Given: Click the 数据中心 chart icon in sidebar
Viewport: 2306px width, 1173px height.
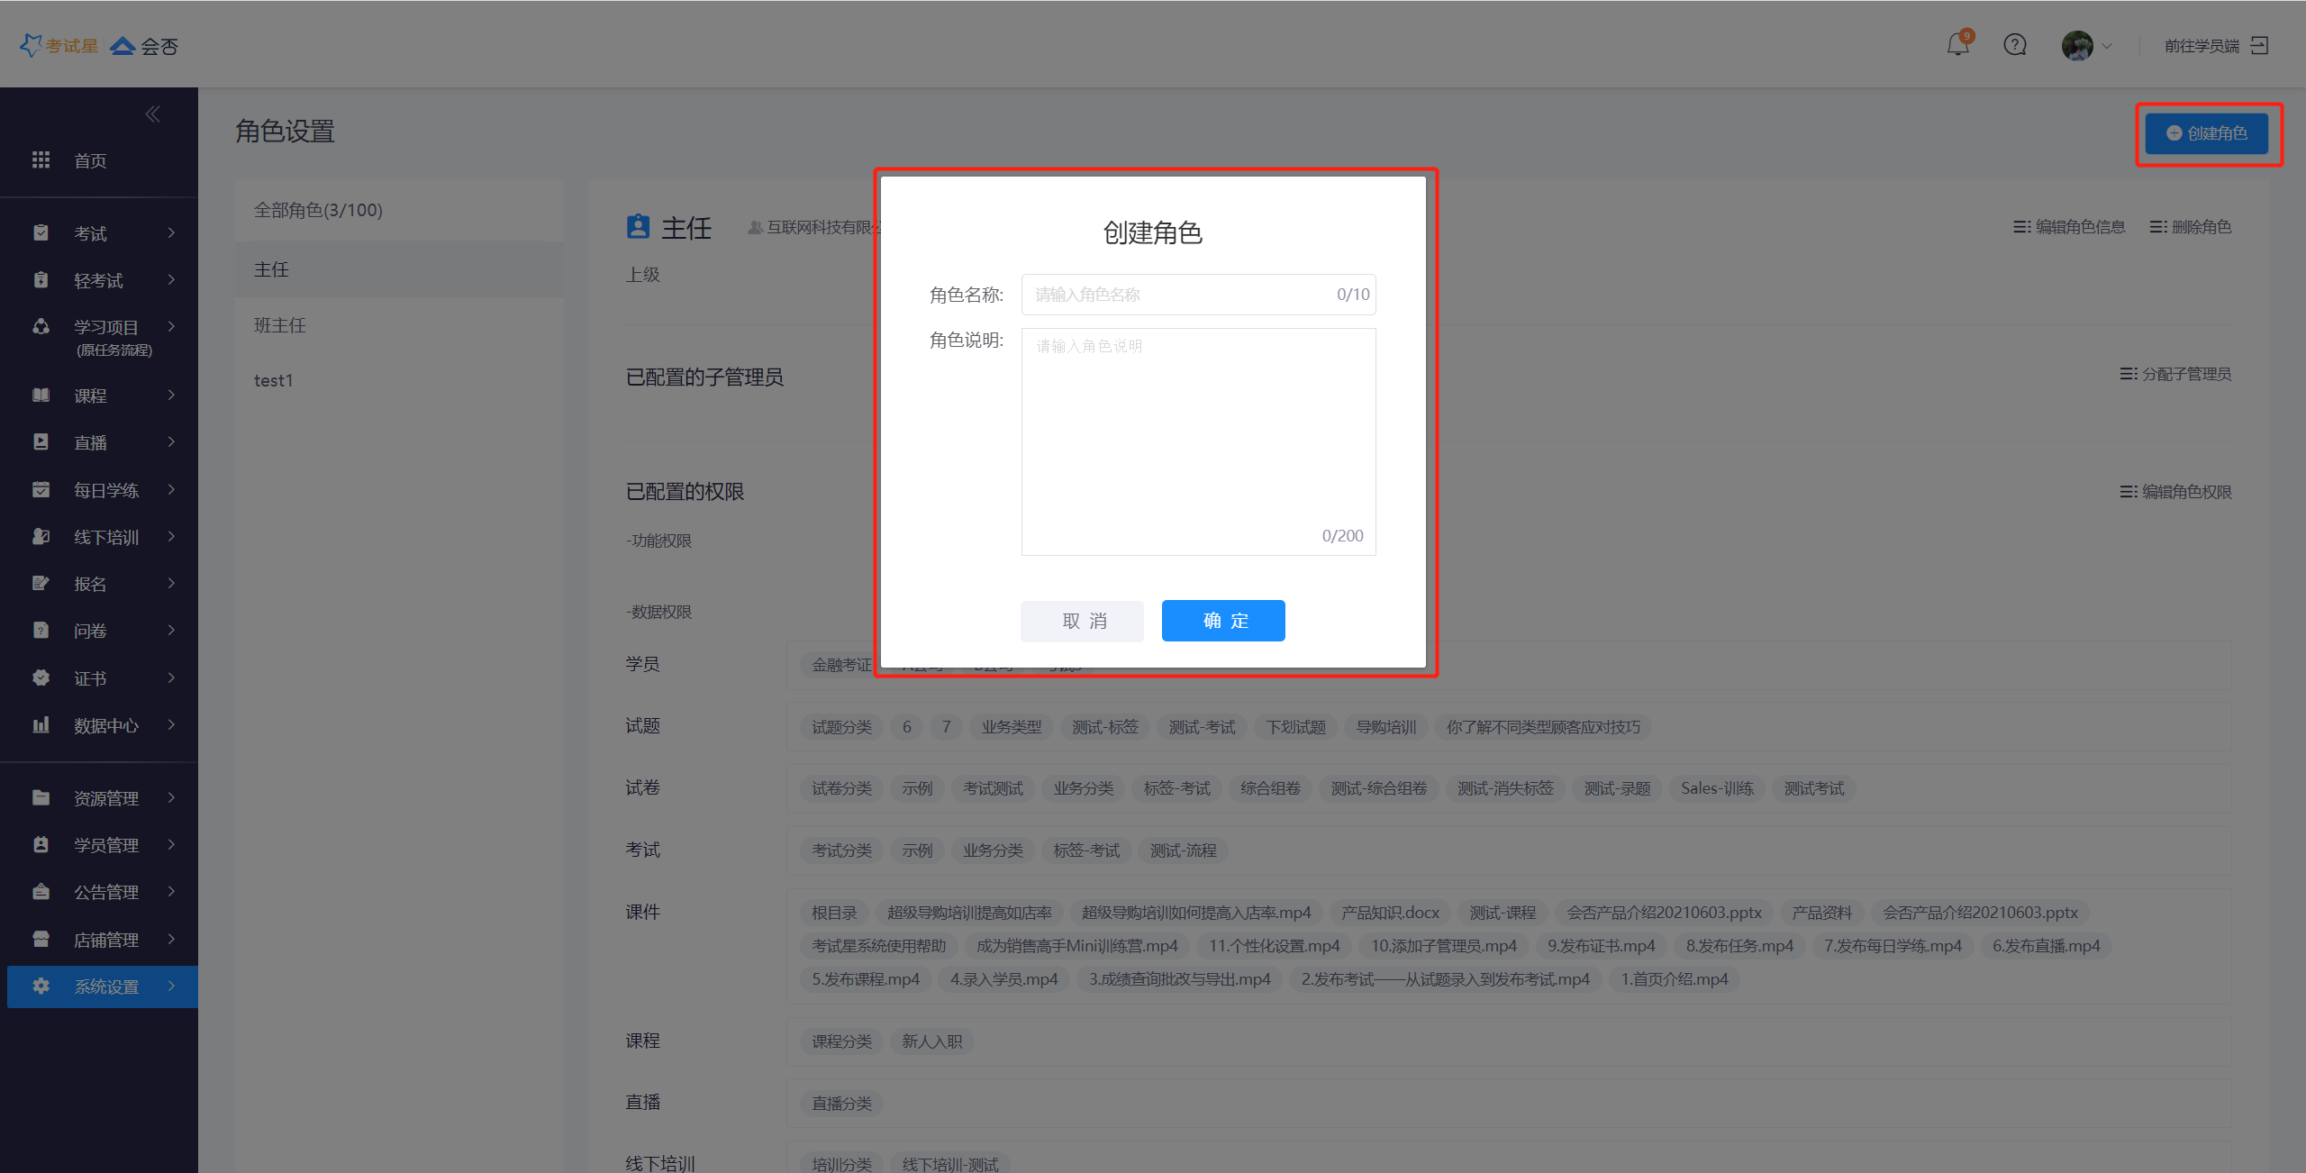Looking at the screenshot, I should click(x=41, y=725).
